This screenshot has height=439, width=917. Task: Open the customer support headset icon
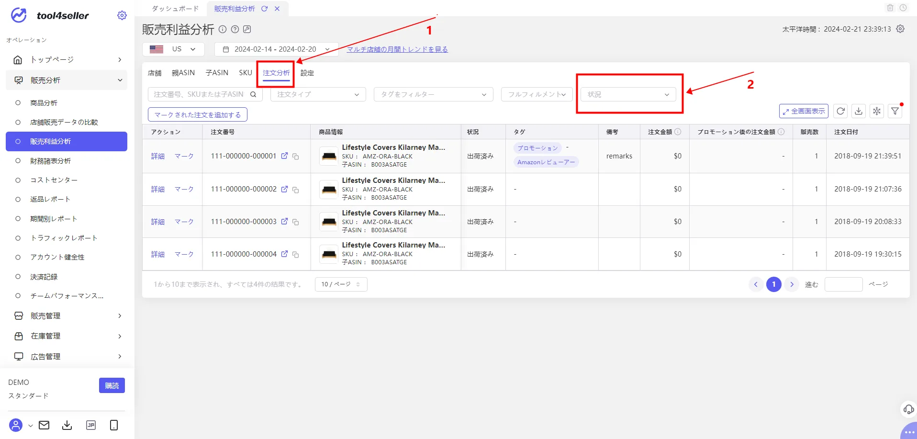pos(908,409)
